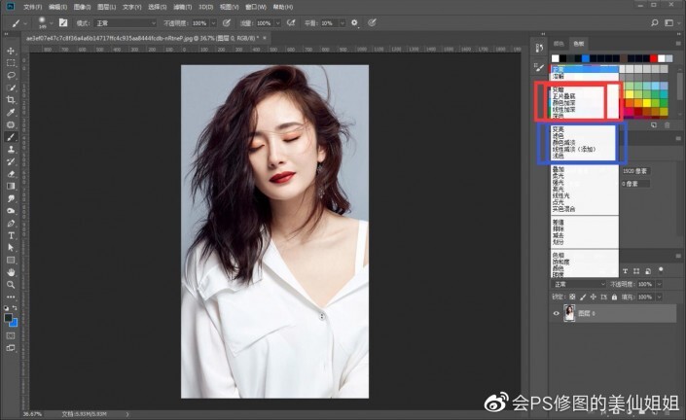The width and height of the screenshot is (686, 420).
Task: Select the Zoom magnifier tool
Action: (x=11, y=285)
